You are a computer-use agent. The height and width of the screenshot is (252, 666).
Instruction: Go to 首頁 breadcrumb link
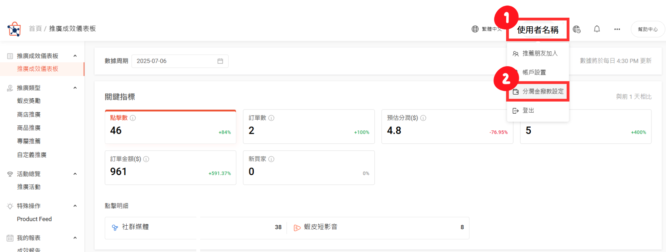[35, 29]
